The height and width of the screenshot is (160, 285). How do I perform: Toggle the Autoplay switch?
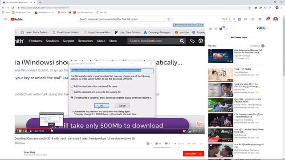263,46
